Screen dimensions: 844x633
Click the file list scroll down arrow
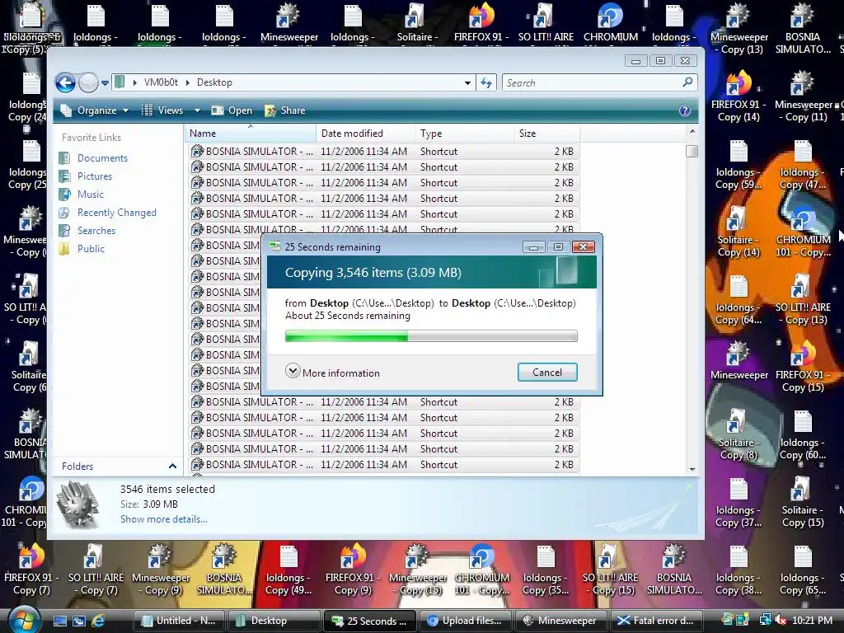[x=692, y=469]
